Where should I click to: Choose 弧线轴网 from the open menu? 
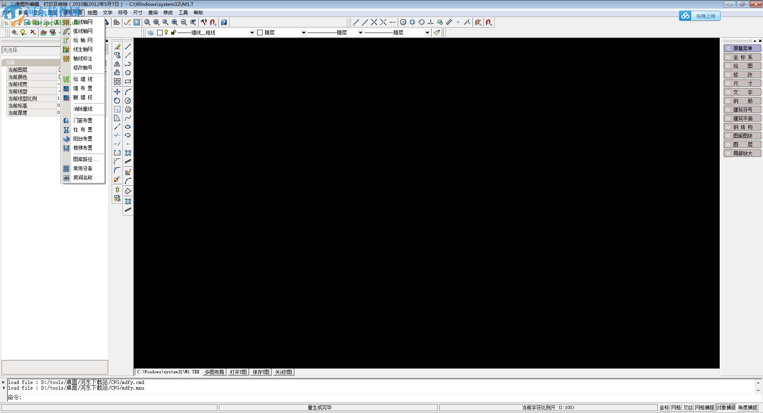[83, 31]
